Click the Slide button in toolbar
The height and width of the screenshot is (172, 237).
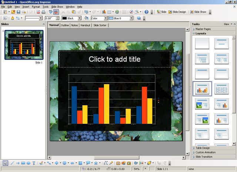click(161, 12)
